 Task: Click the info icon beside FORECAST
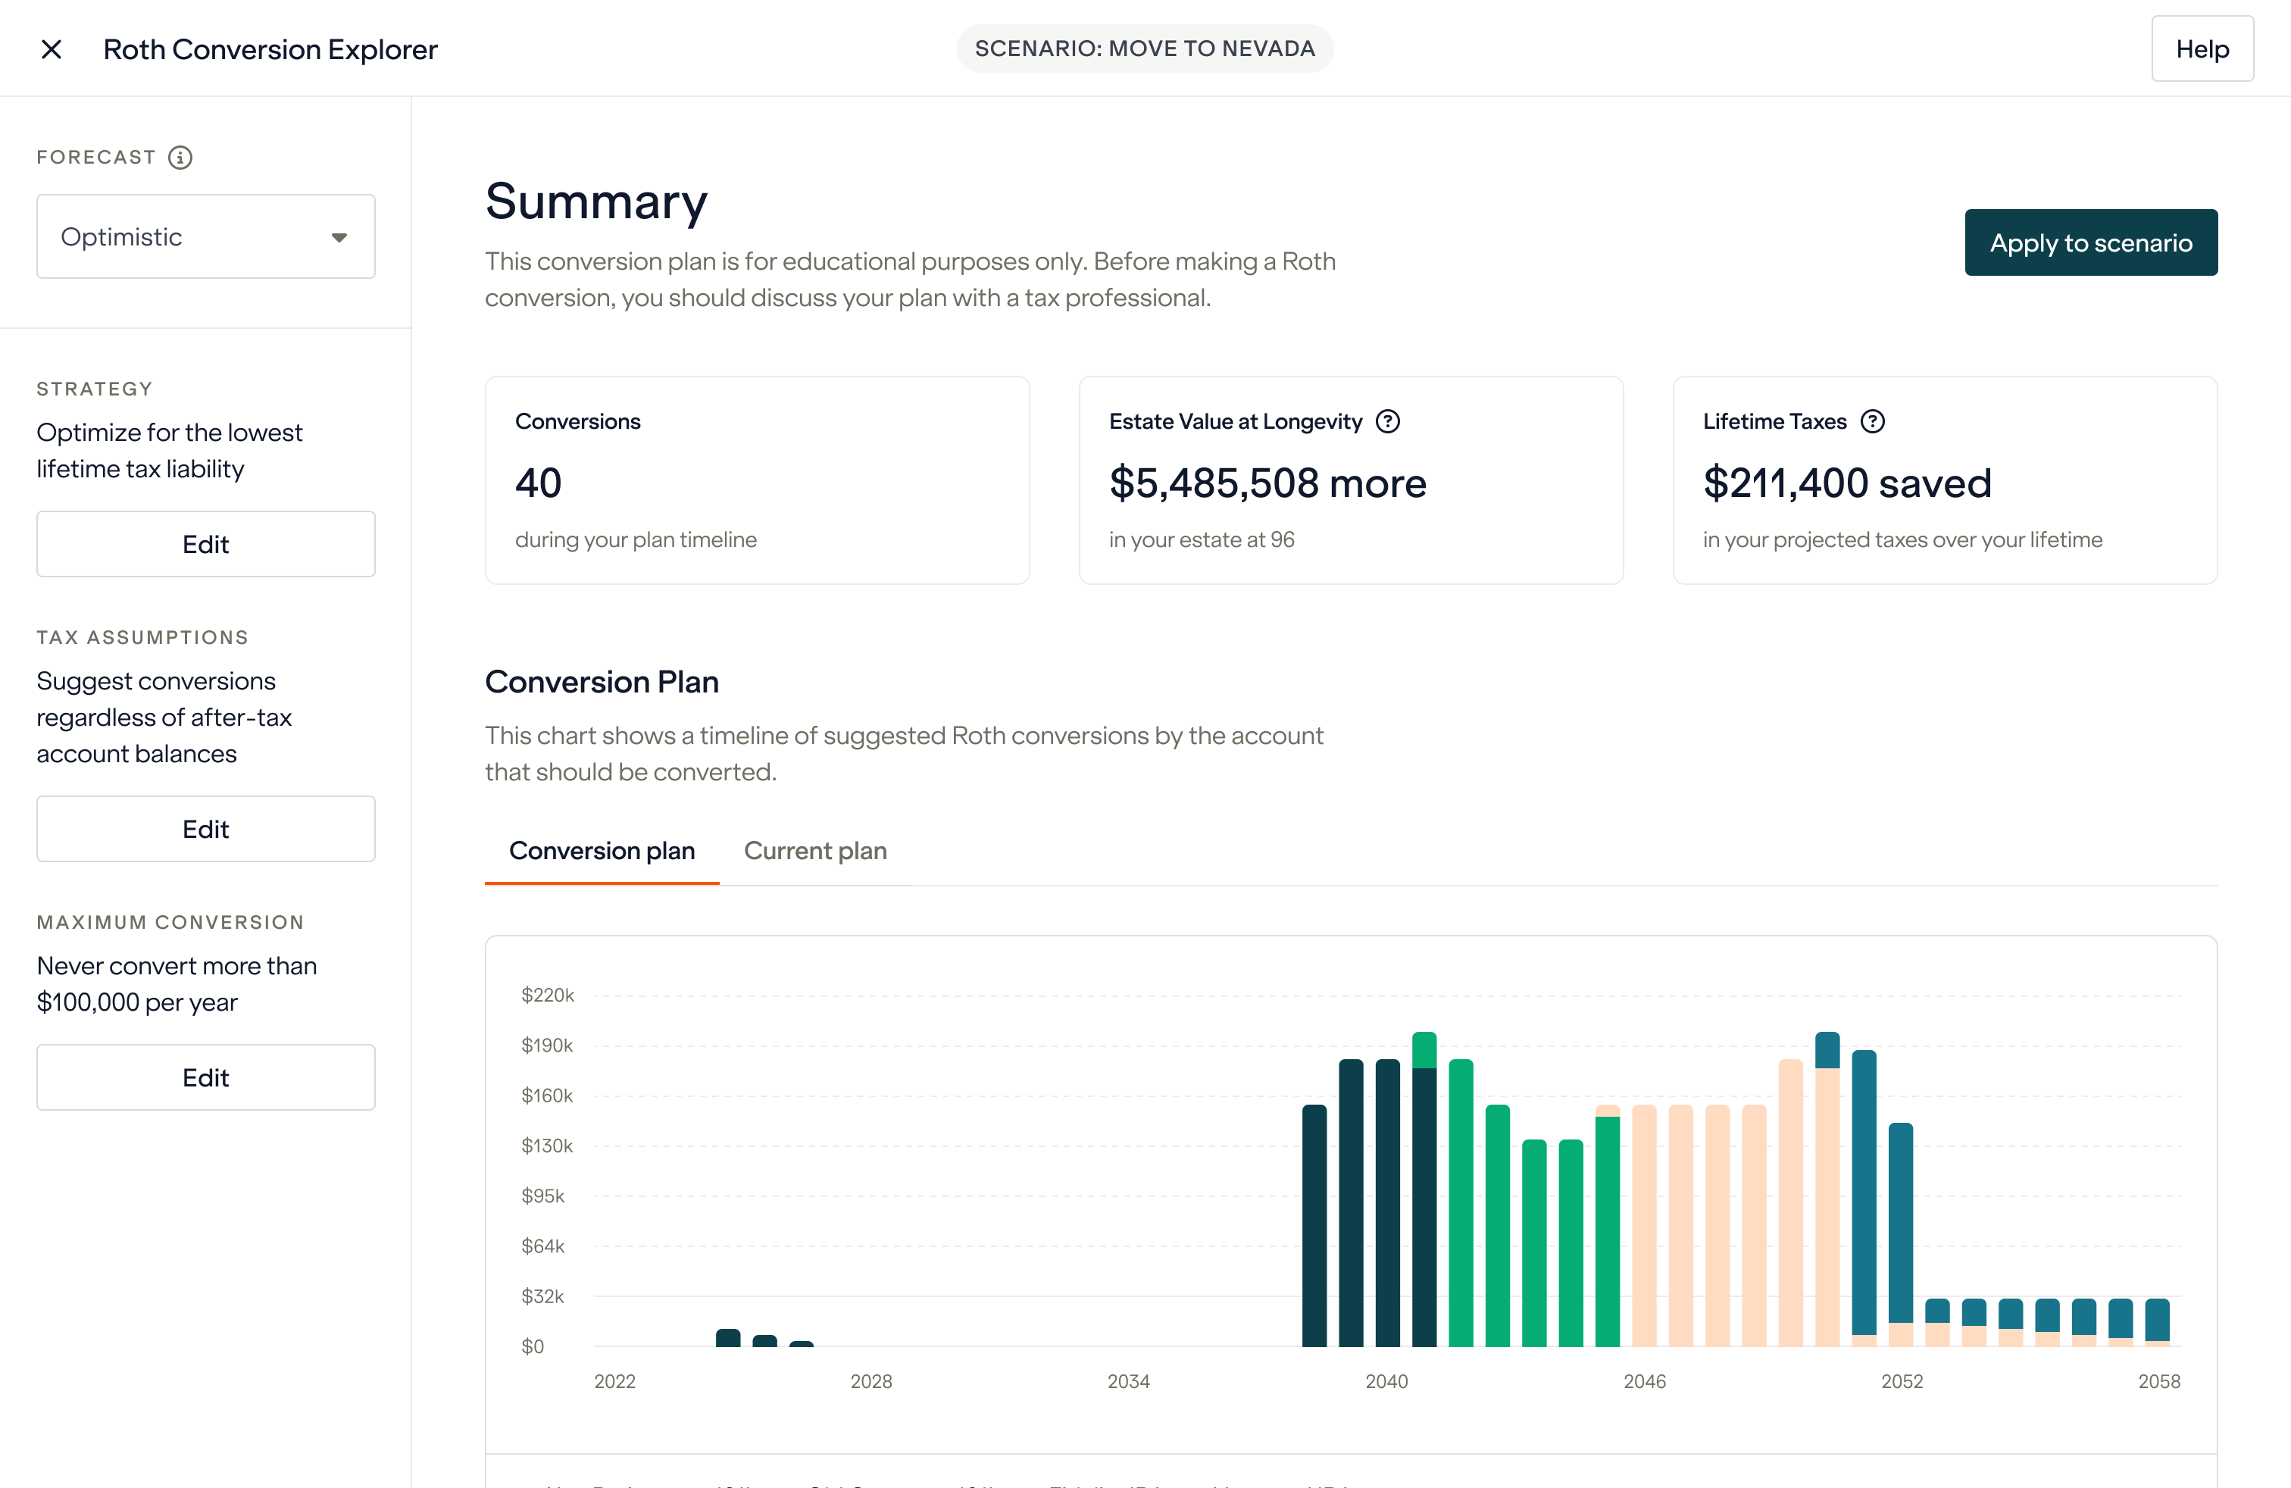coord(179,157)
